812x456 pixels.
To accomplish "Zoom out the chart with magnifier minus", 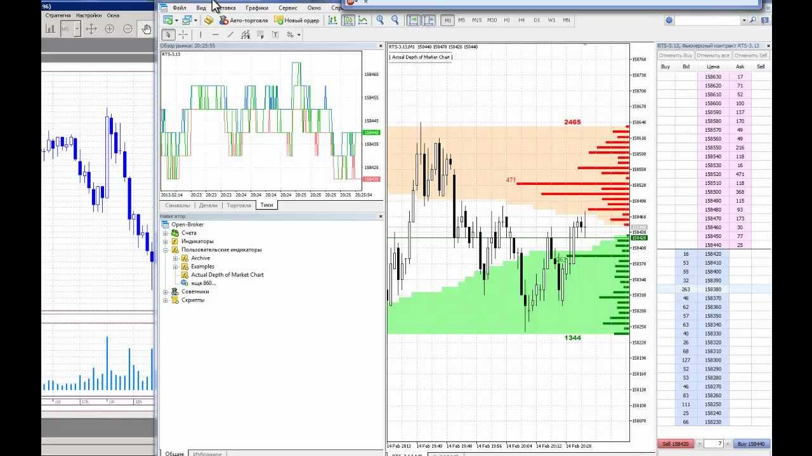I will [395, 20].
